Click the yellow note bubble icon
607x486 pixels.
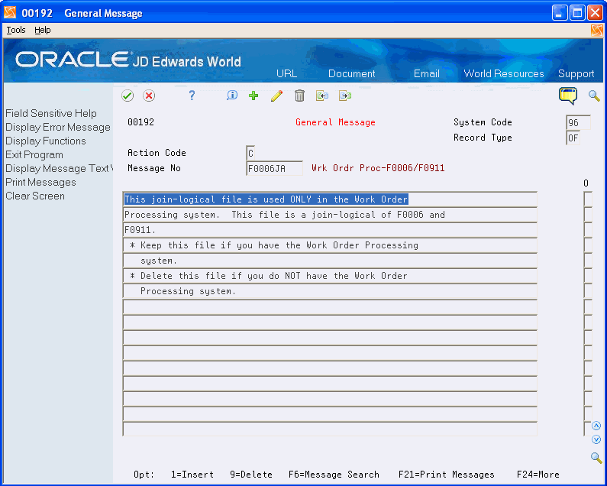(x=568, y=96)
